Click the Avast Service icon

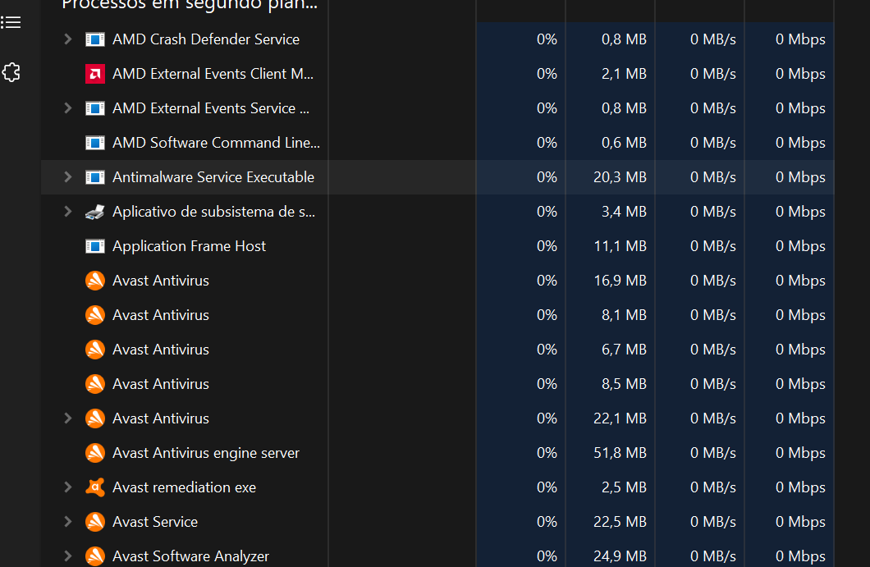coord(95,521)
